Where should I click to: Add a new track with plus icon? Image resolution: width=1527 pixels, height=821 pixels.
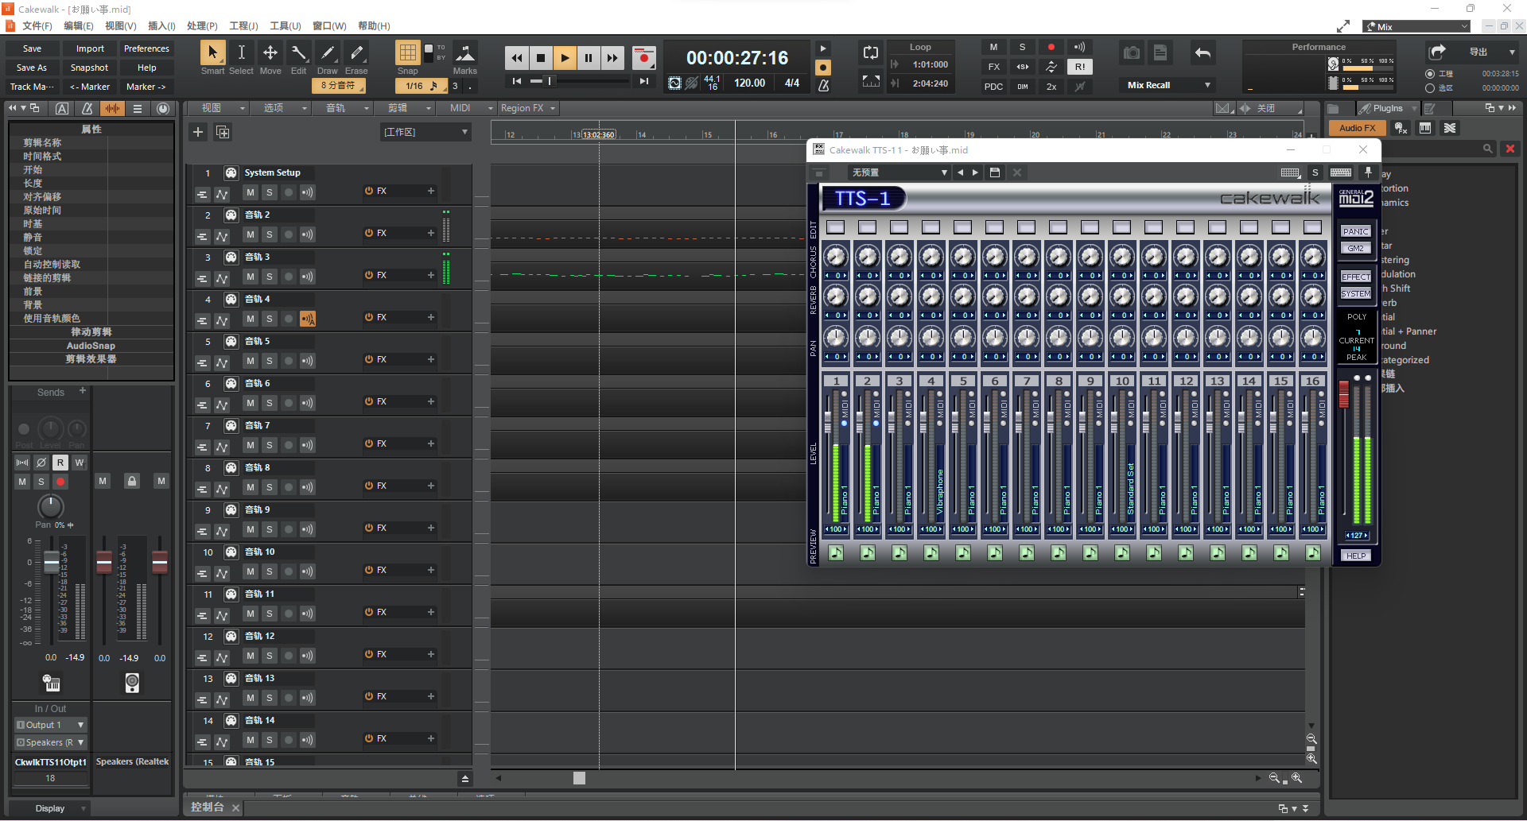198,132
